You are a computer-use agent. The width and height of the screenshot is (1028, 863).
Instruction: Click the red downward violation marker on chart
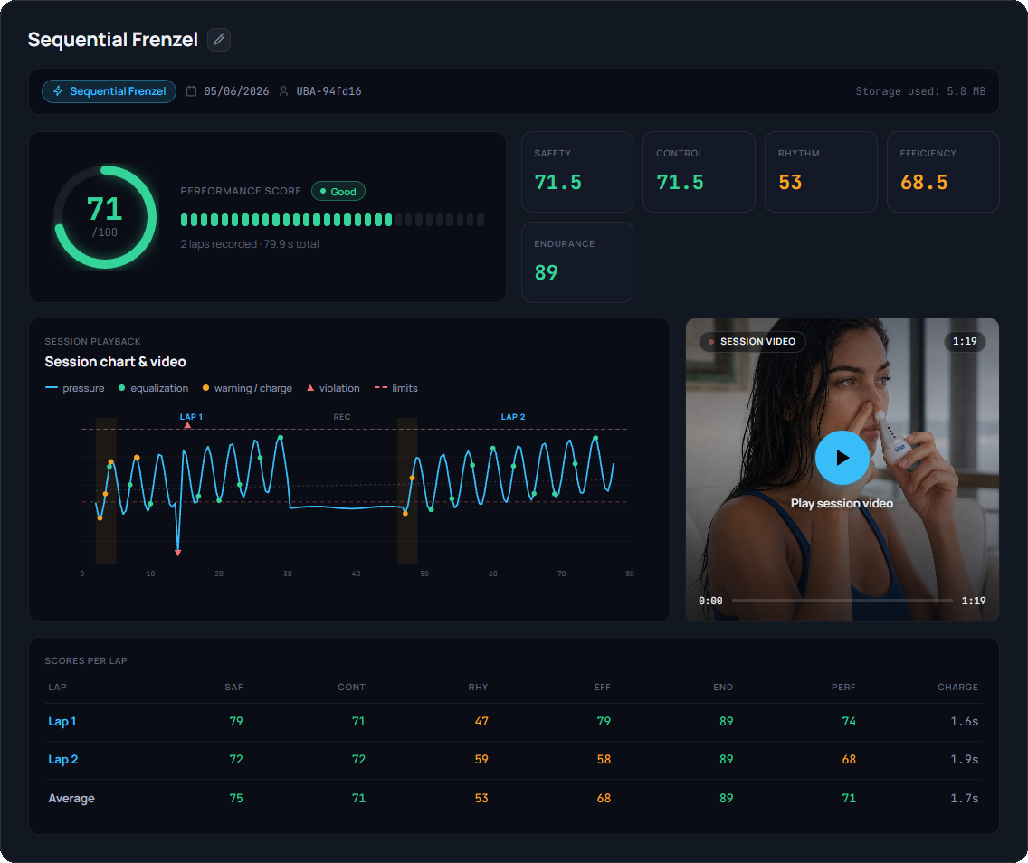click(x=177, y=553)
